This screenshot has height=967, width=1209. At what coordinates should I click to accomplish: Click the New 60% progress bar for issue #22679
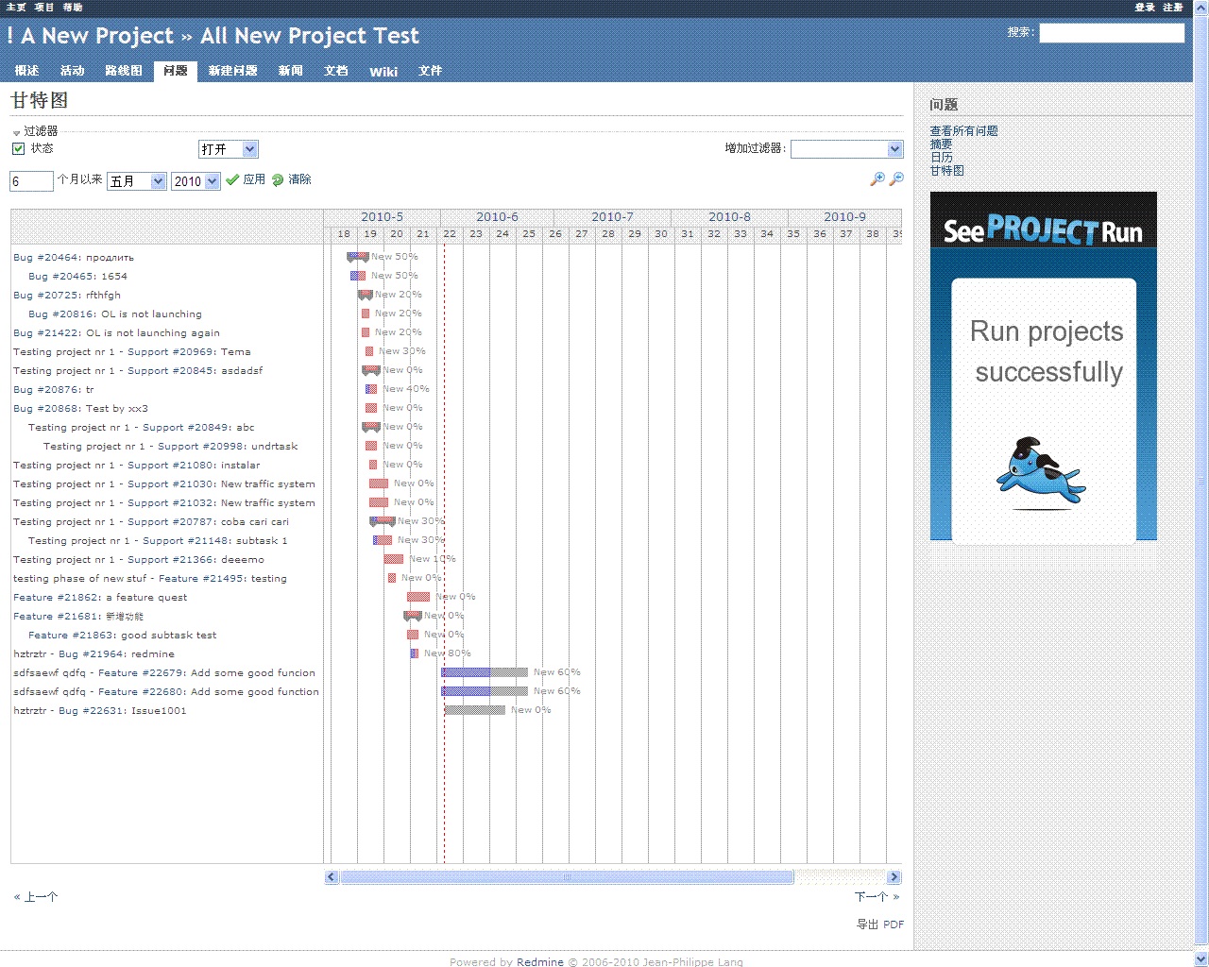(484, 672)
